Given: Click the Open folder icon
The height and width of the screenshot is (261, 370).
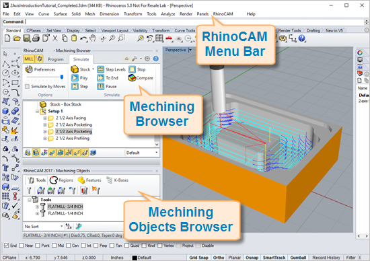Looking at the screenshot, I should pos(17,38).
